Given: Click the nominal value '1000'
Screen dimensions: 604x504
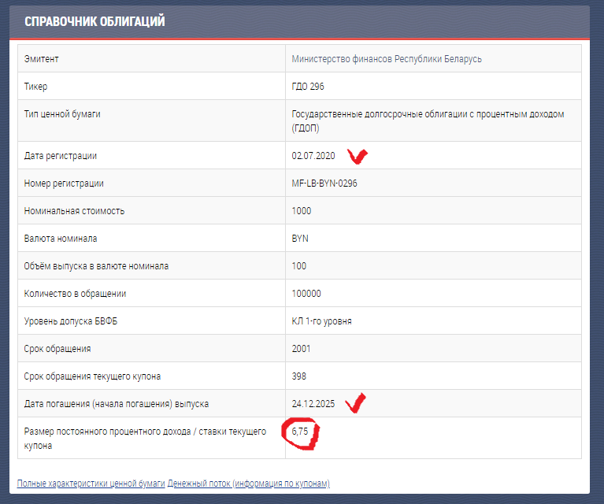Looking at the screenshot, I should point(302,211).
